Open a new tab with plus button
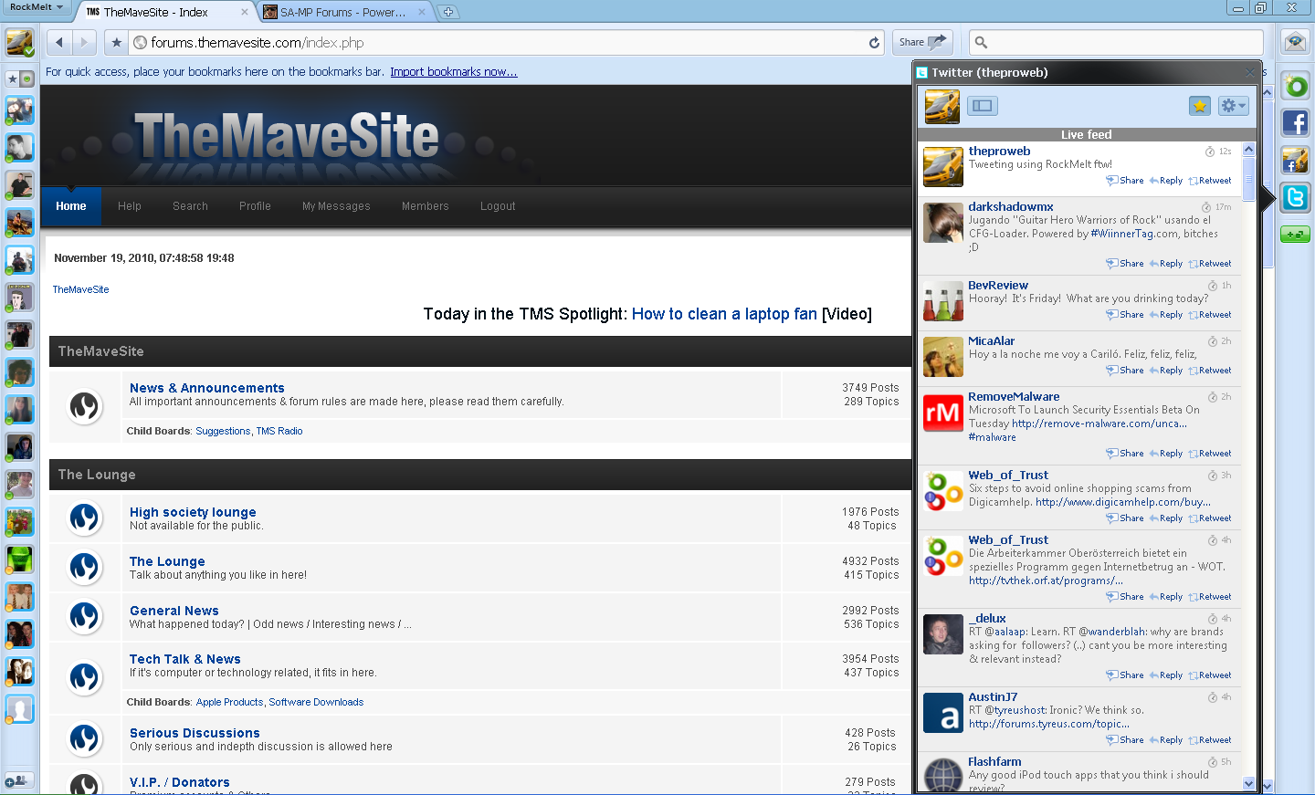This screenshot has height=795, width=1315. [x=448, y=12]
